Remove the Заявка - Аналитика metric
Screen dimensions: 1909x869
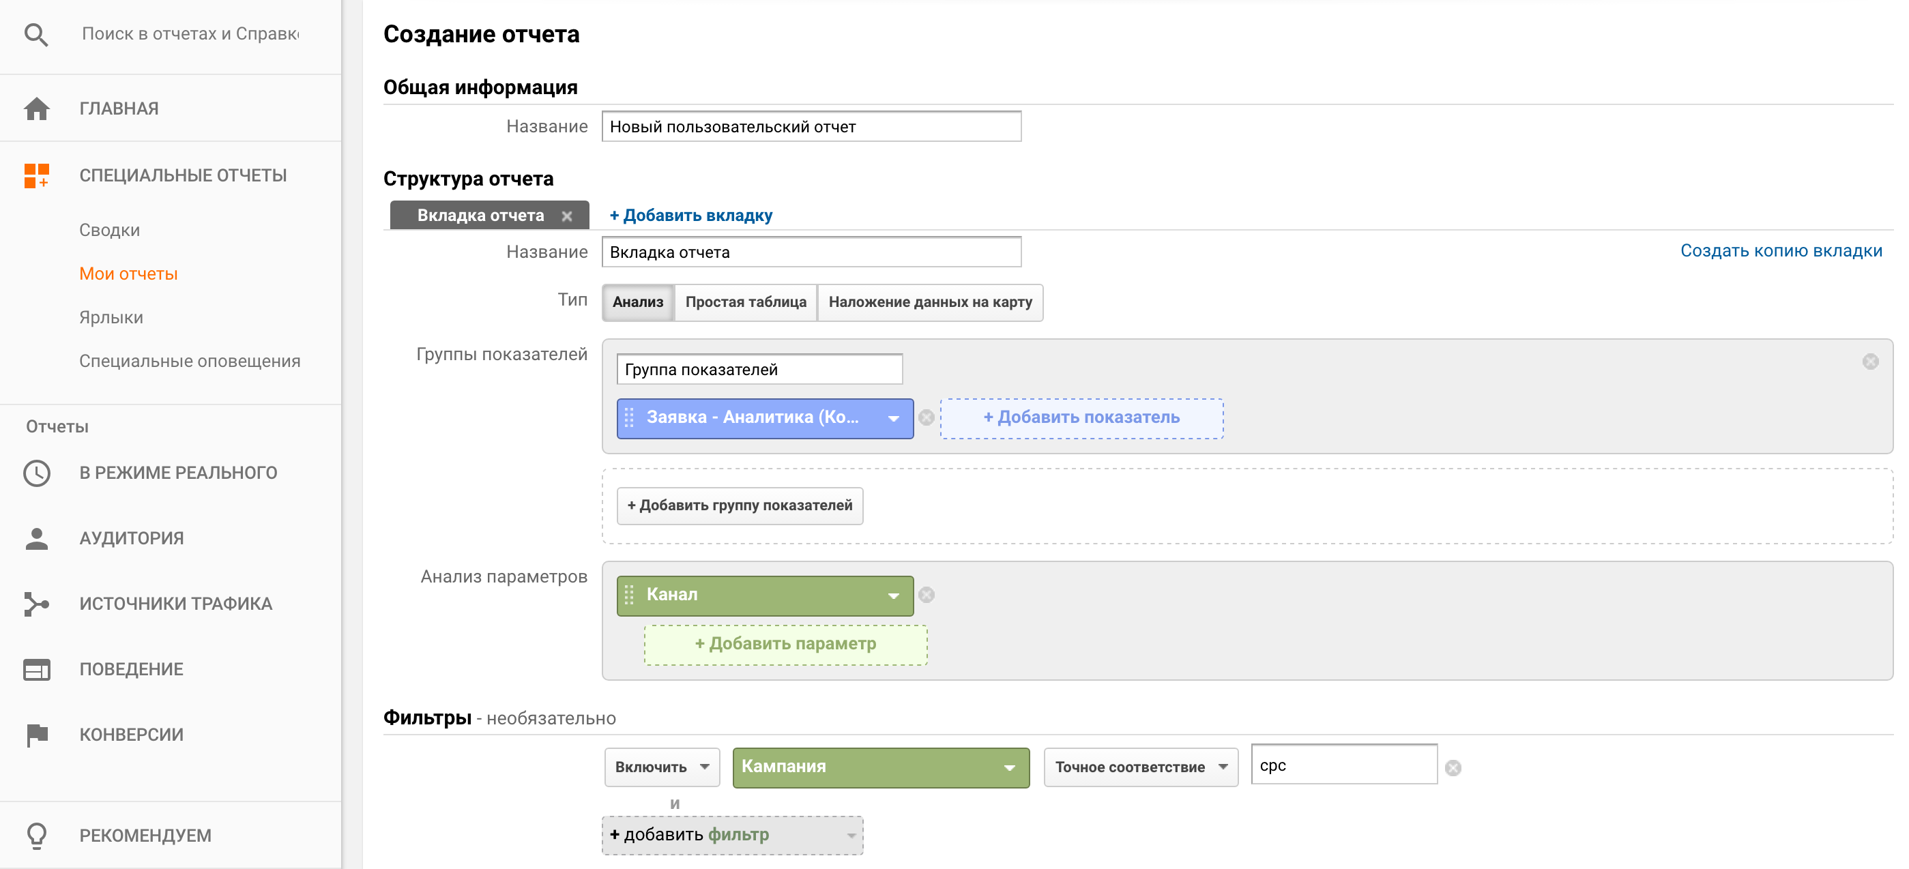point(927,418)
